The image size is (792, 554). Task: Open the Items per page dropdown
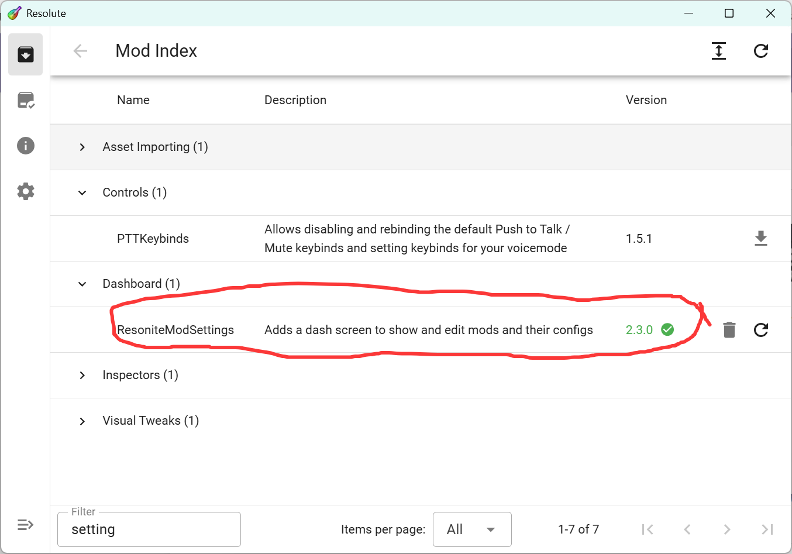(x=472, y=529)
